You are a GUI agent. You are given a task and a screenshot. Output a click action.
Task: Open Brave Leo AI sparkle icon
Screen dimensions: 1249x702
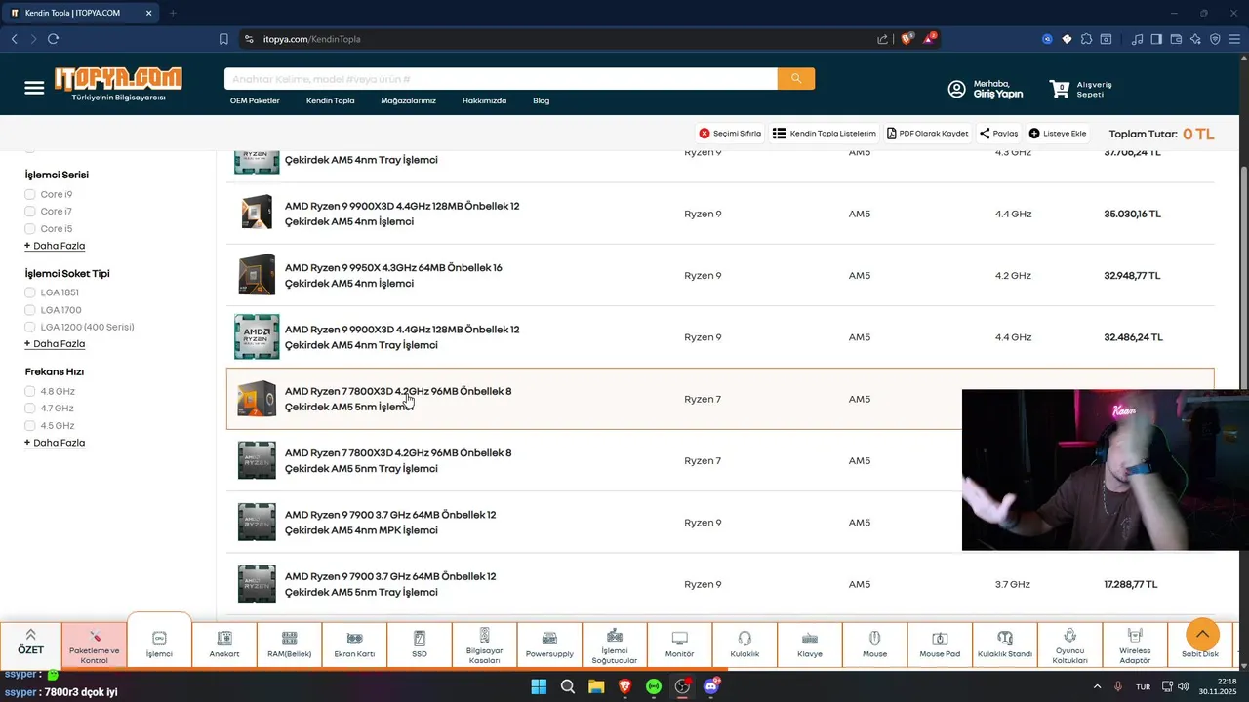(1195, 39)
